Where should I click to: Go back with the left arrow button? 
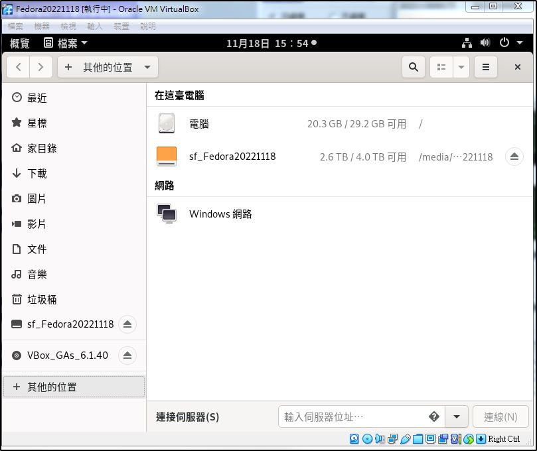19,67
